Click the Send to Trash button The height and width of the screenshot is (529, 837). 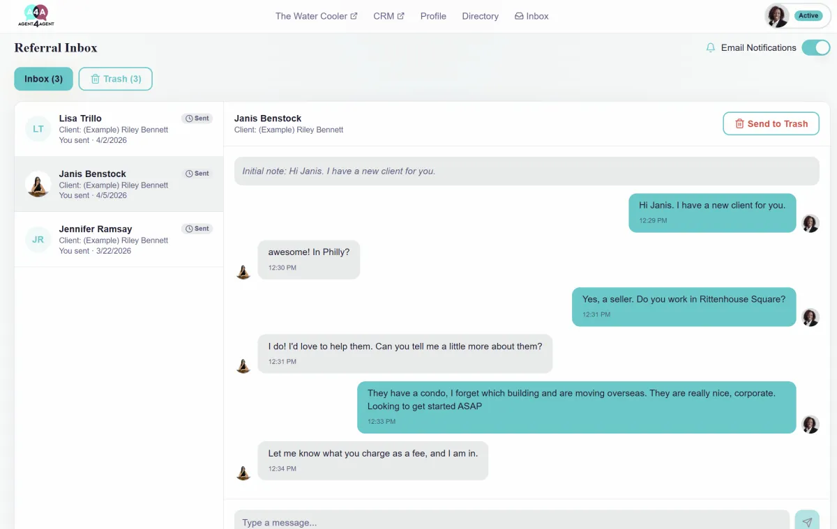(771, 123)
